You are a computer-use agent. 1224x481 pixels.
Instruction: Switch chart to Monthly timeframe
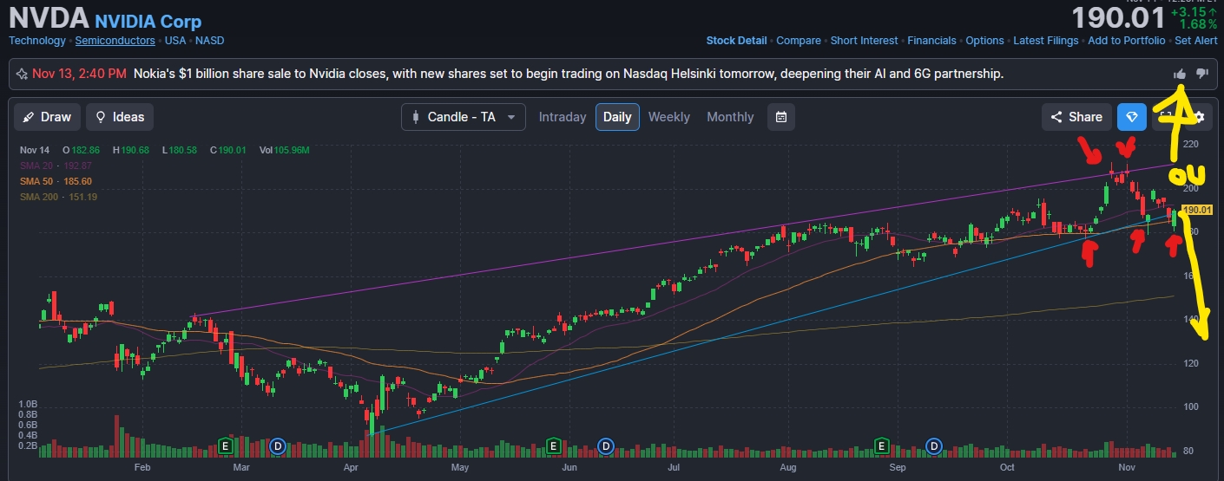click(730, 117)
